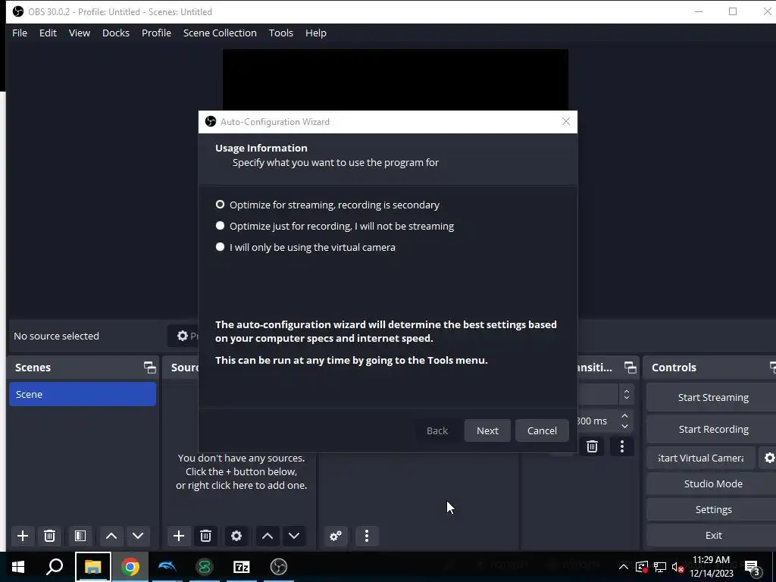Open the Scene Collection menu
The height and width of the screenshot is (582, 776).
pyautogui.click(x=220, y=33)
